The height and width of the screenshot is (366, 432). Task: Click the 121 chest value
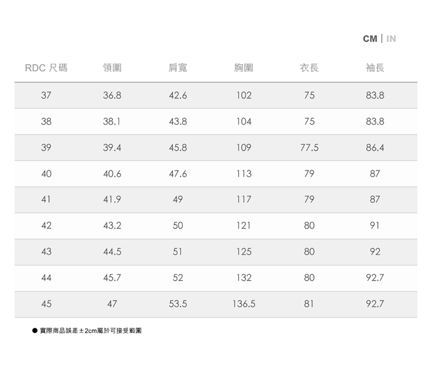[244, 226]
